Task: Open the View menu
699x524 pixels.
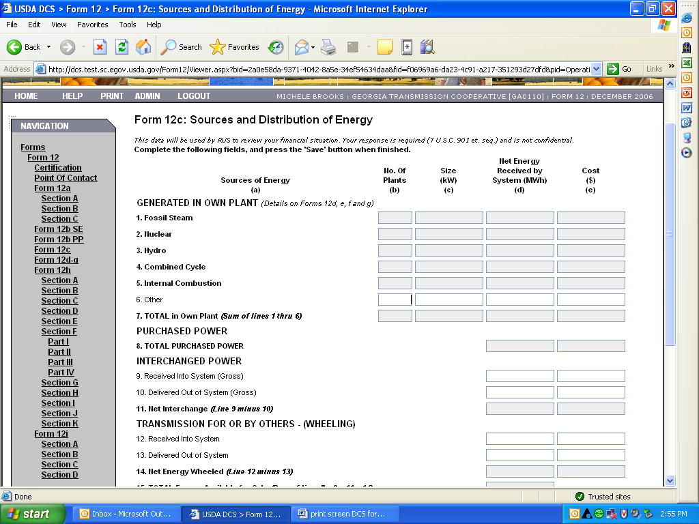Action: 59,25
